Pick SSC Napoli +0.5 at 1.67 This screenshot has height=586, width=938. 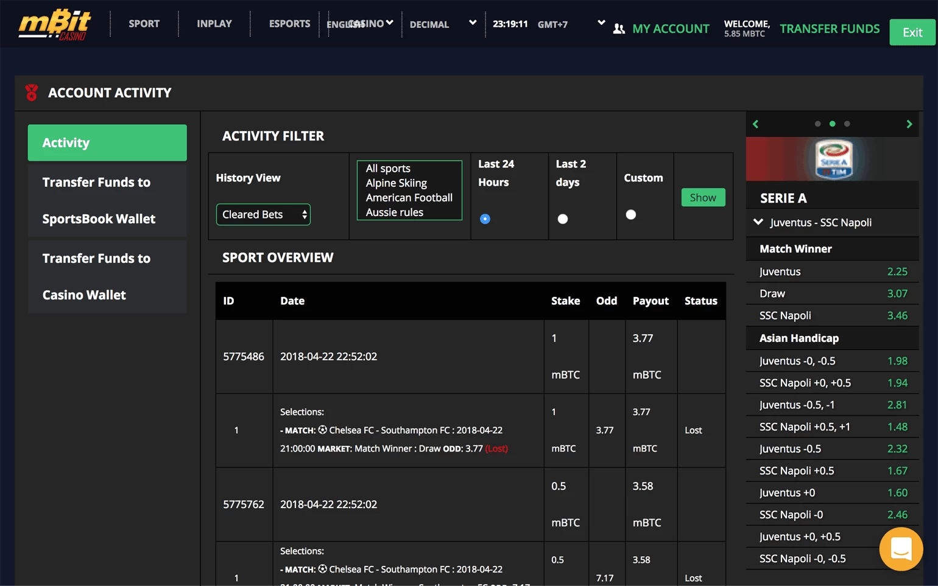pyautogui.click(x=832, y=470)
